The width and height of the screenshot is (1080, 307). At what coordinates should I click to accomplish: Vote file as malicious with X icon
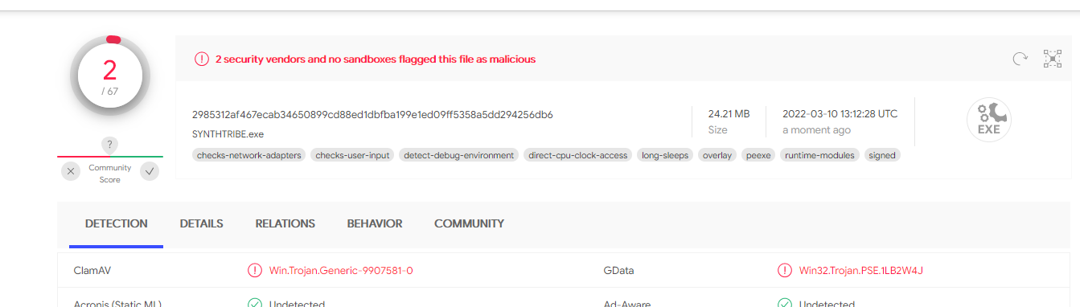click(71, 171)
